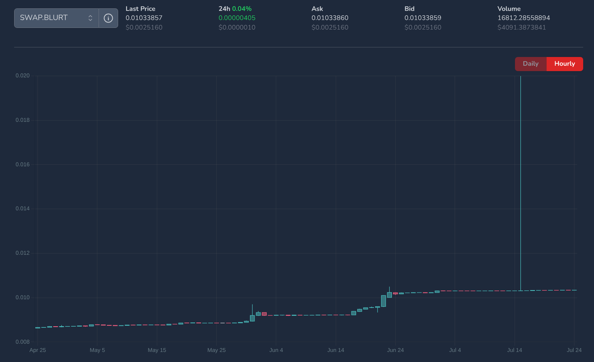Screen dimensions: 594x362
Task: Click the 0.016 y-axis label
Action: pos(22,165)
